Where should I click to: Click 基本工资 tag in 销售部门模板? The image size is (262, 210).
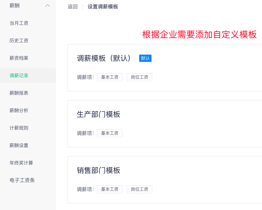[x=110, y=189]
